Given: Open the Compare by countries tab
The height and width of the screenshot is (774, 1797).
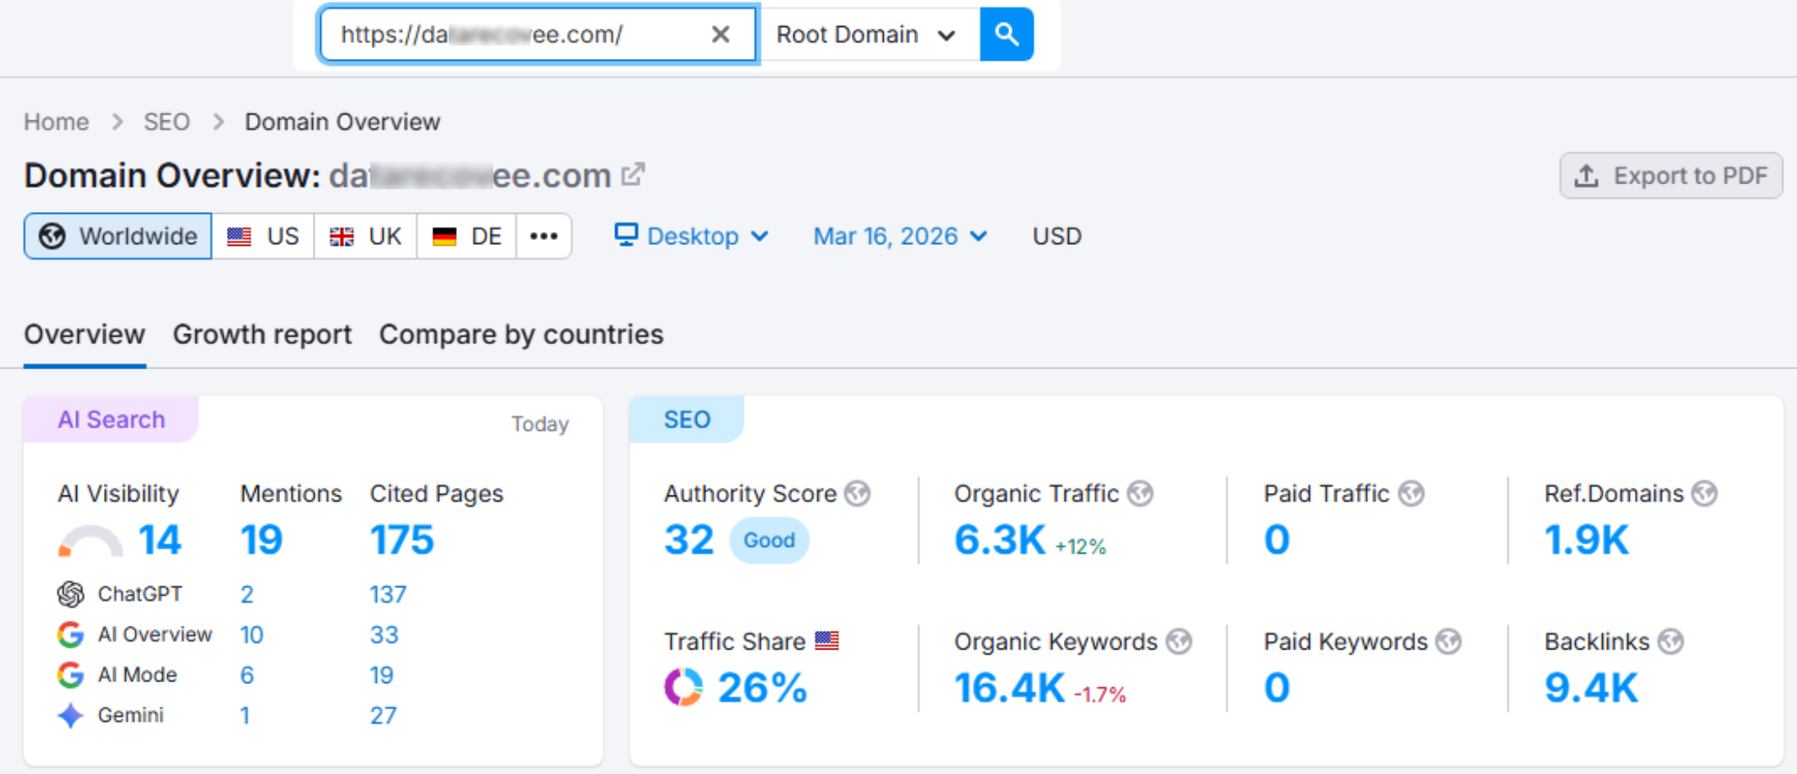Looking at the screenshot, I should pos(521,334).
